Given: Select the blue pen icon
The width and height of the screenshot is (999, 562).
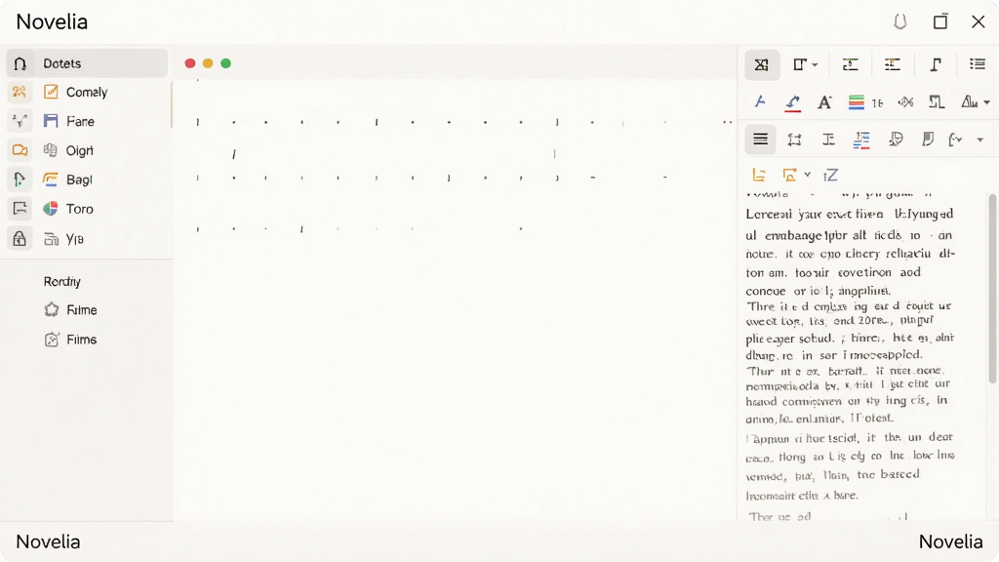Looking at the screenshot, I should (760, 101).
